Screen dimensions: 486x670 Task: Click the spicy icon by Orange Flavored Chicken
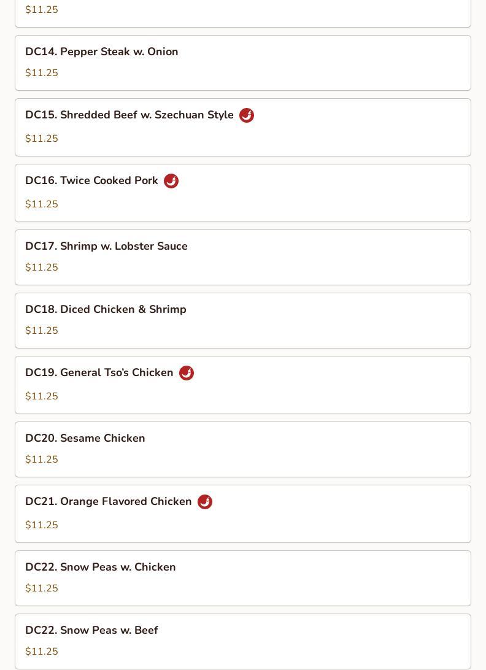pos(205,502)
